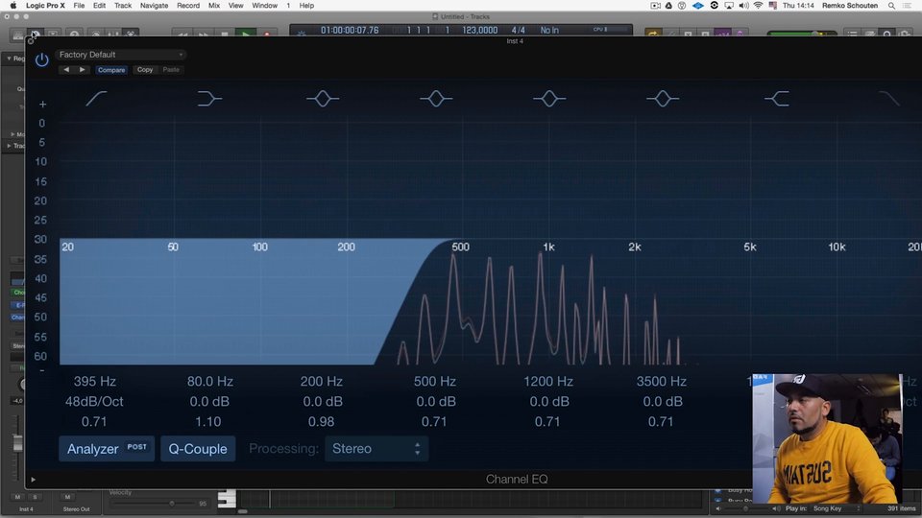
Task: Solo the Inst 4 channel strip
Action: coord(35,497)
